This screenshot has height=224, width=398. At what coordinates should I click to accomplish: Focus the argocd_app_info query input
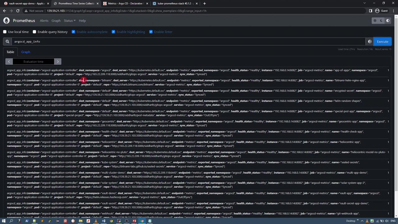click(x=188, y=41)
